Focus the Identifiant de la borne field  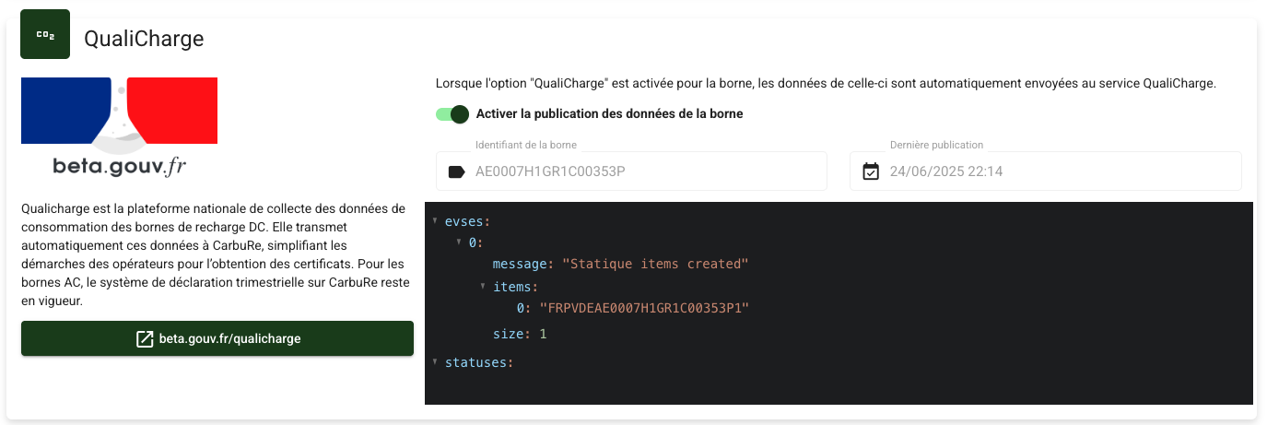tap(631, 171)
